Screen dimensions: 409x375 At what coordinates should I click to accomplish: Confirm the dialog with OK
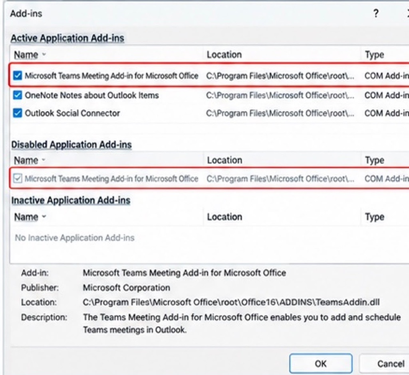click(321, 363)
